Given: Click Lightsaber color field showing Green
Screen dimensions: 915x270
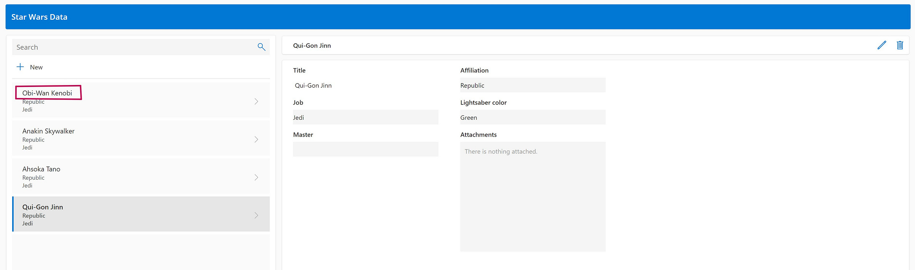Looking at the screenshot, I should pyautogui.click(x=533, y=117).
